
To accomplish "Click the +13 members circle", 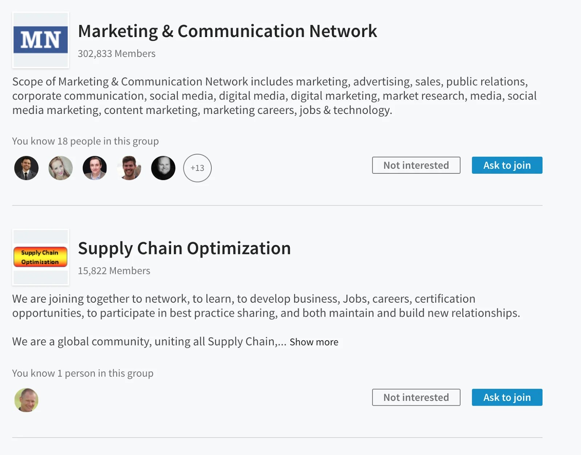I will (x=198, y=168).
